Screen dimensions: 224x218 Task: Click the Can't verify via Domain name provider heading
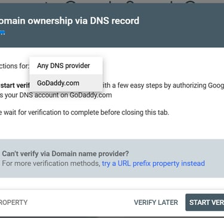(x=65, y=154)
